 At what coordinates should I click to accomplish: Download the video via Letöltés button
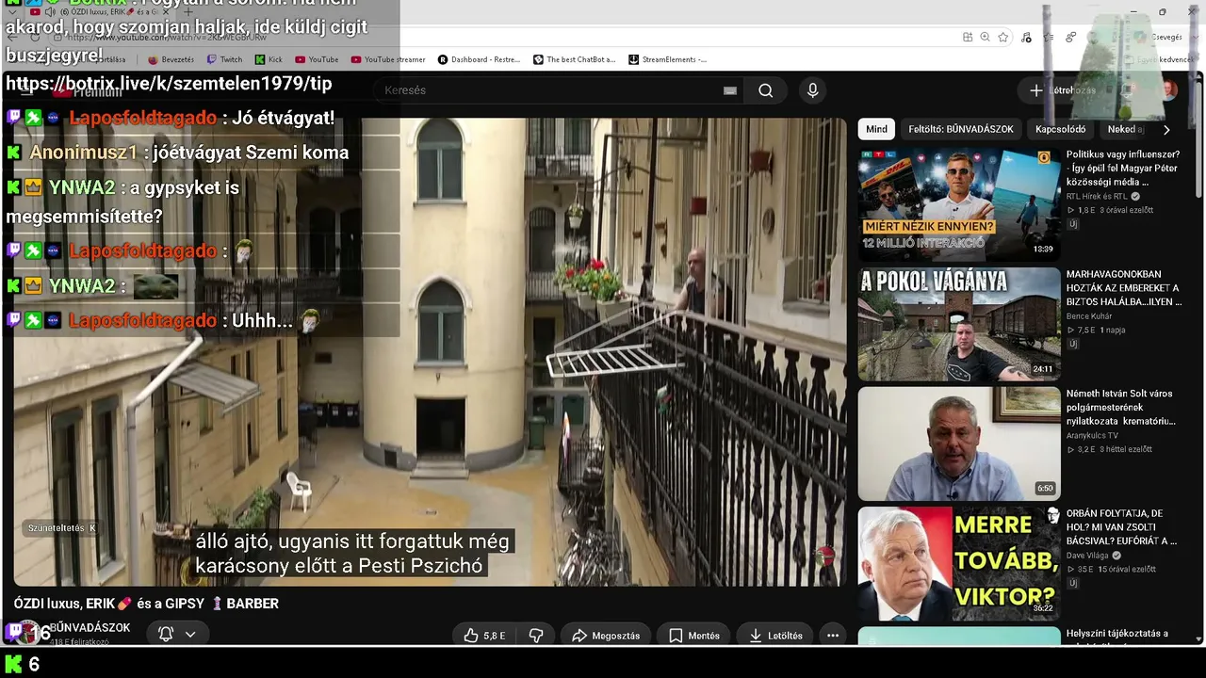775,636
